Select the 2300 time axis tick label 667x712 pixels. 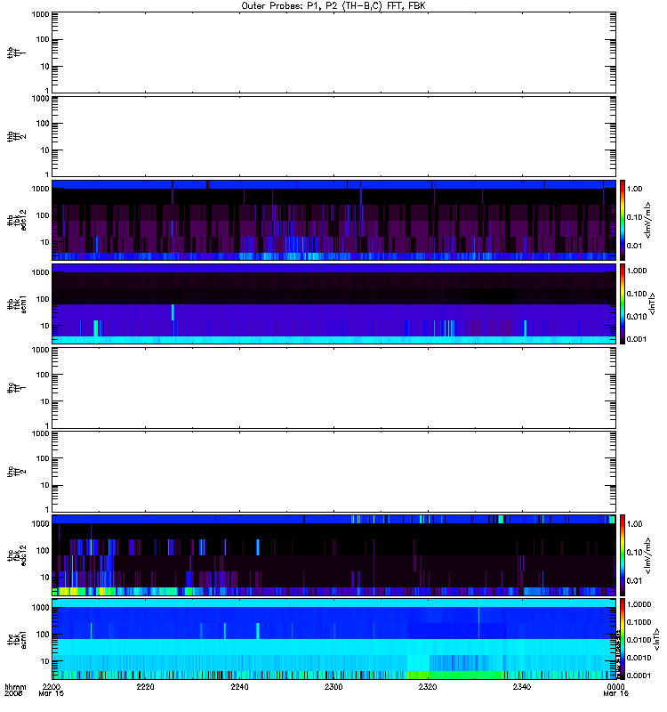pyautogui.click(x=333, y=686)
